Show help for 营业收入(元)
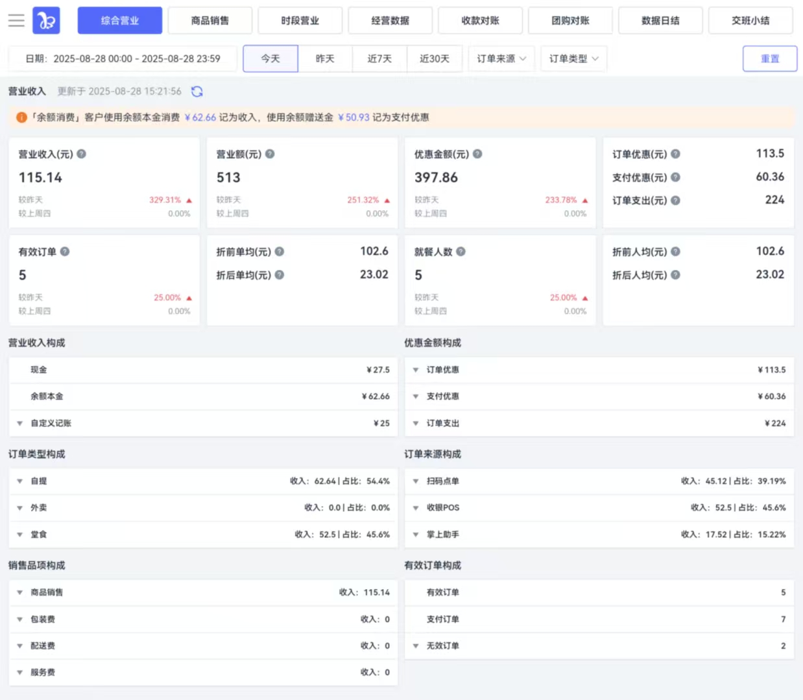The height and width of the screenshot is (700, 803). 82,154
